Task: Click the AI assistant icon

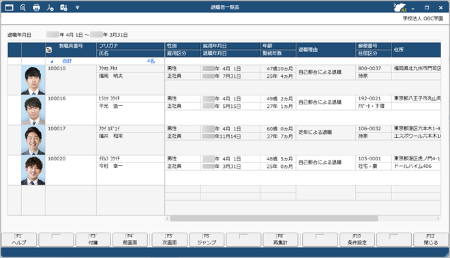Action: 400,8
